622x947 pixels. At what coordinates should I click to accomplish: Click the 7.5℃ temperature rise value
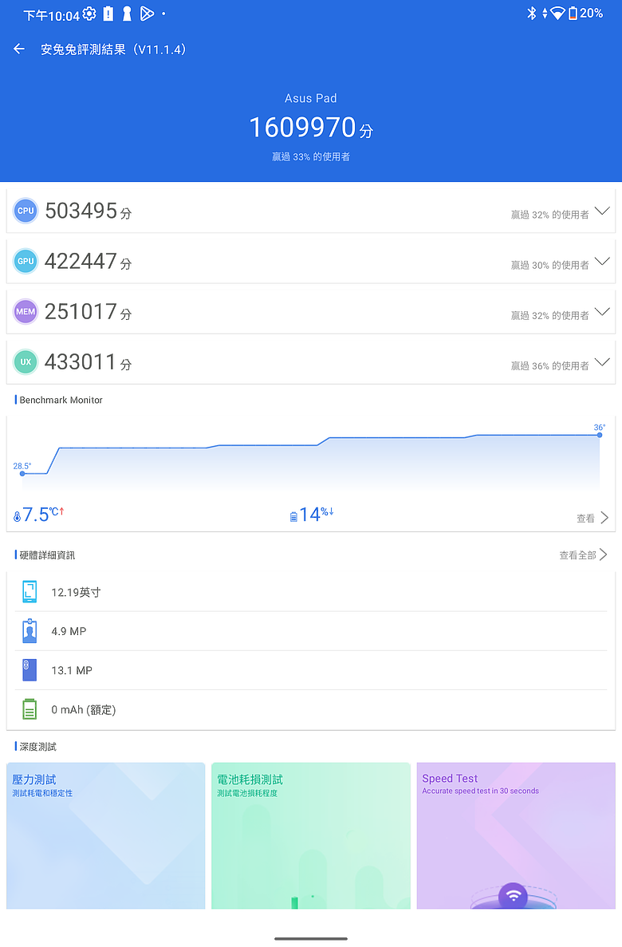[x=42, y=515]
